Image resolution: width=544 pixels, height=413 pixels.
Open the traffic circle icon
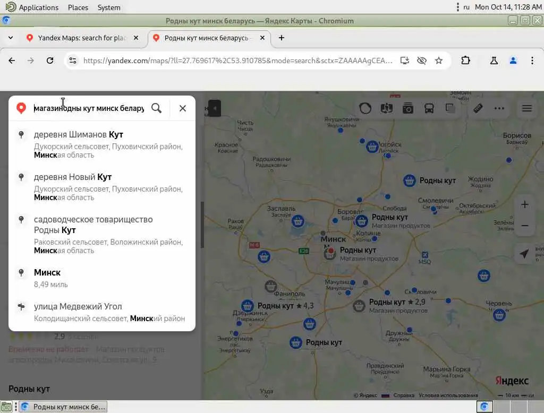coord(365,108)
